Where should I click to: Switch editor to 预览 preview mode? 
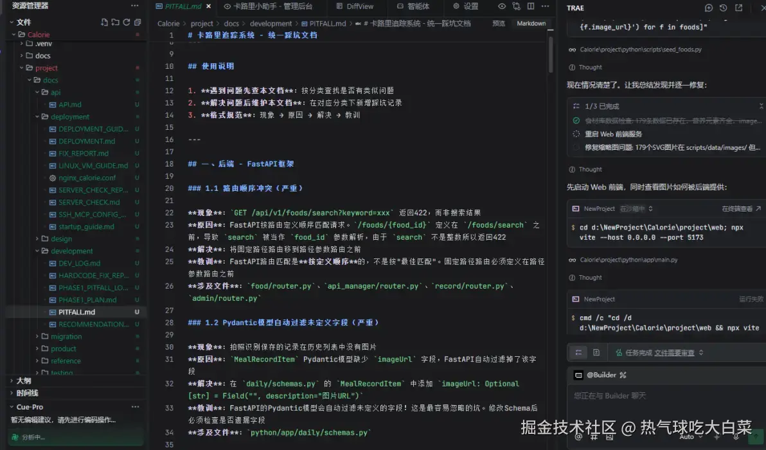point(498,23)
